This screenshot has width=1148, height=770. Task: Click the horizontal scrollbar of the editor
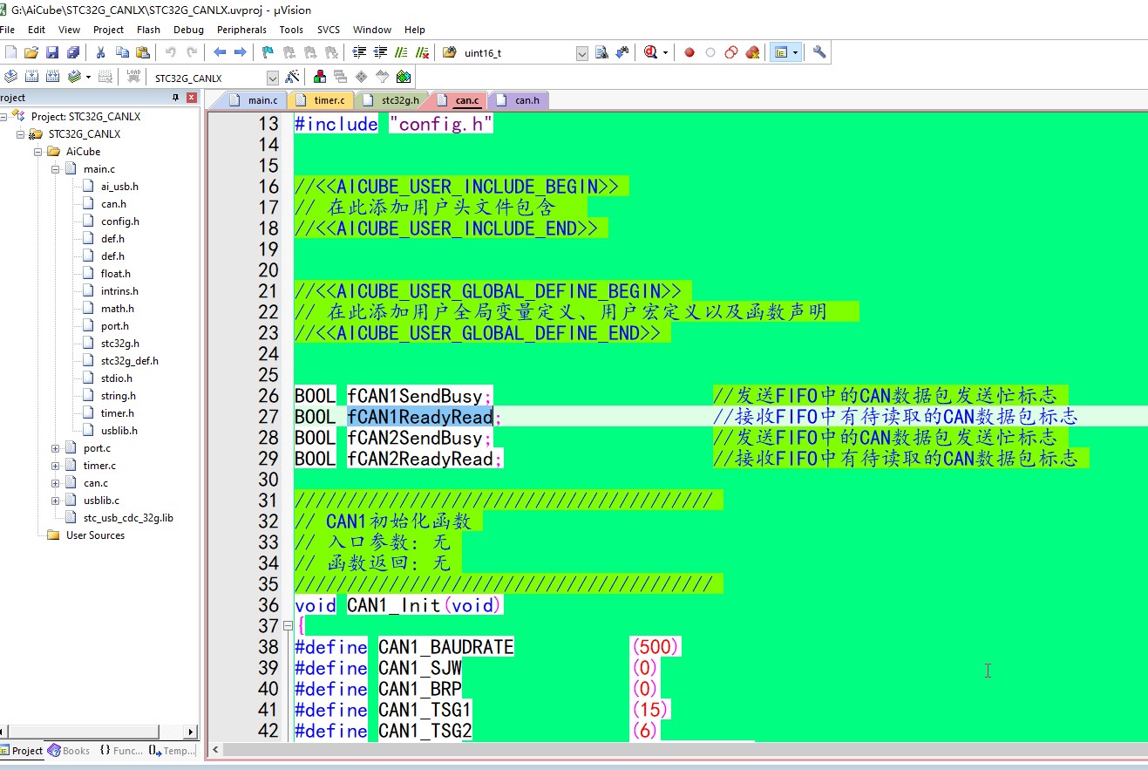coord(680,749)
